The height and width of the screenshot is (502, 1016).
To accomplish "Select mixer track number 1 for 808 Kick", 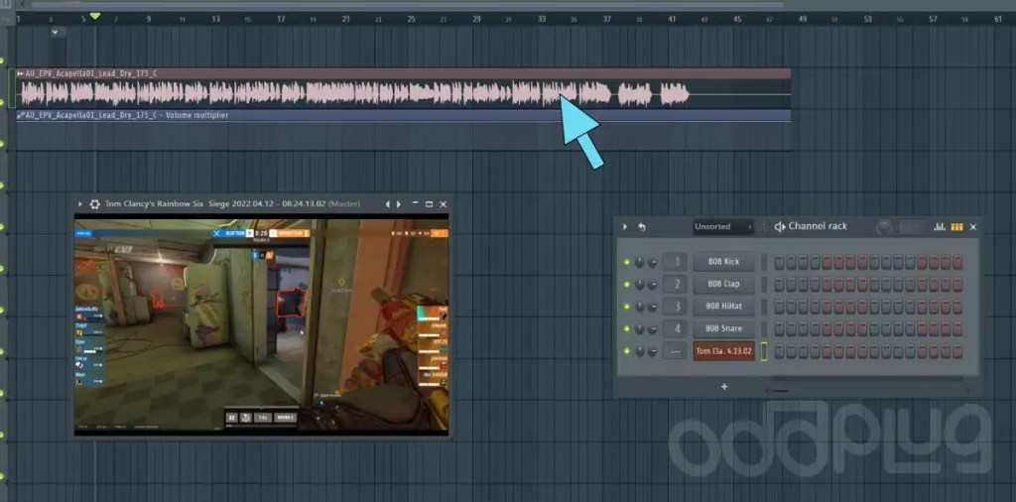I will point(675,262).
